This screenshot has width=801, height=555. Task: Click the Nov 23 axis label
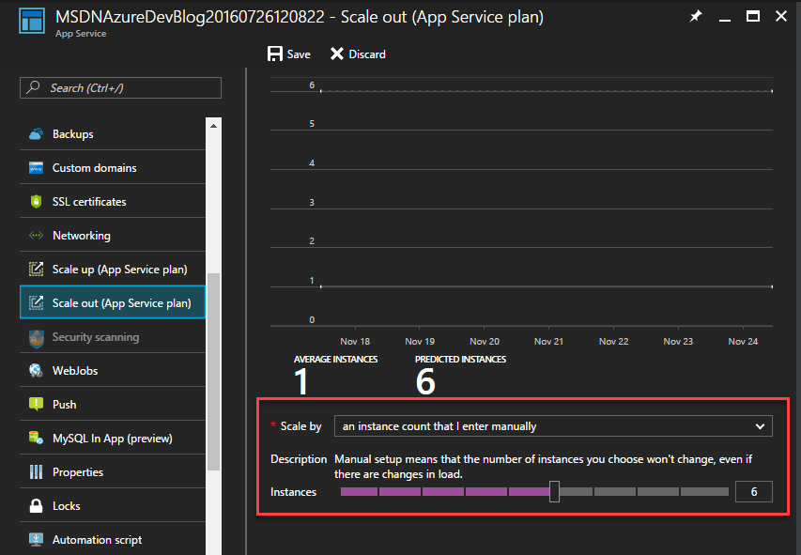pyautogui.click(x=678, y=342)
